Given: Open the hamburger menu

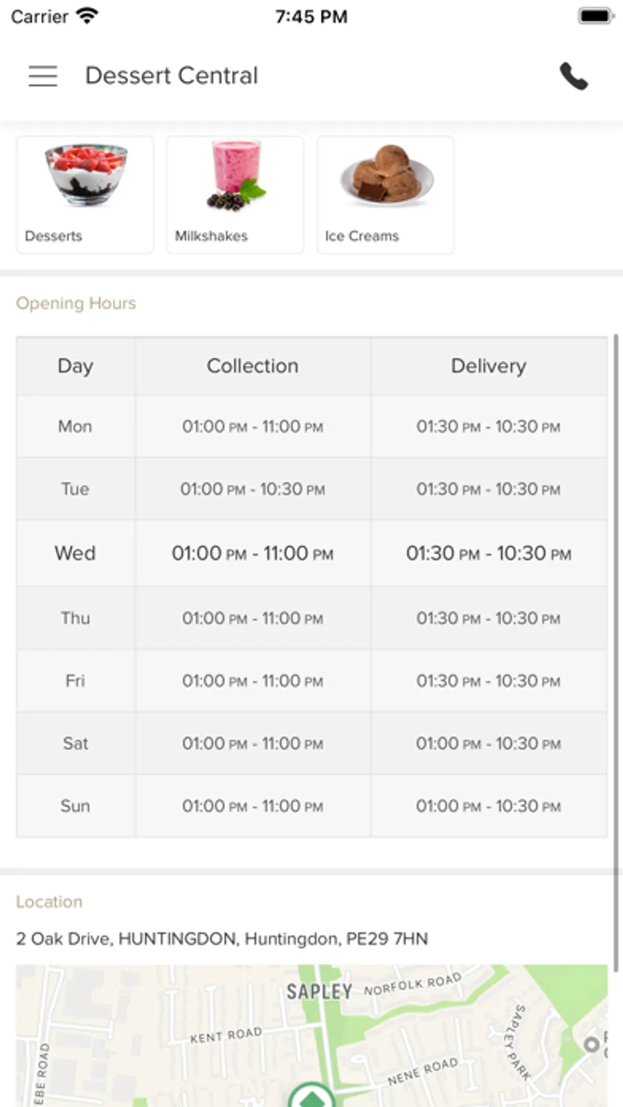Looking at the screenshot, I should point(43,76).
